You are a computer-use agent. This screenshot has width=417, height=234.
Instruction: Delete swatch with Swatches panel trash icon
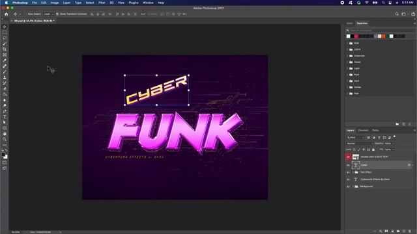click(410, 124)
